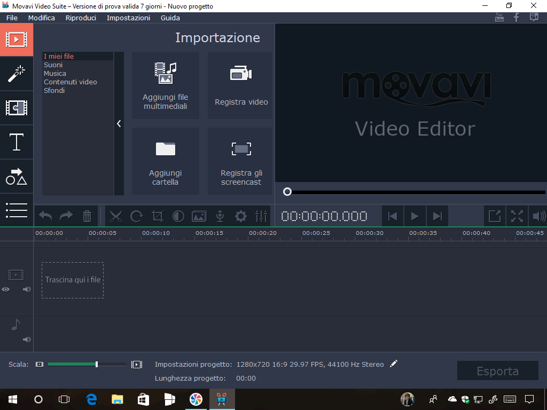Mute the audio track speaker
The height and width of the screenshot is (410, 547).
pos(27,340)
